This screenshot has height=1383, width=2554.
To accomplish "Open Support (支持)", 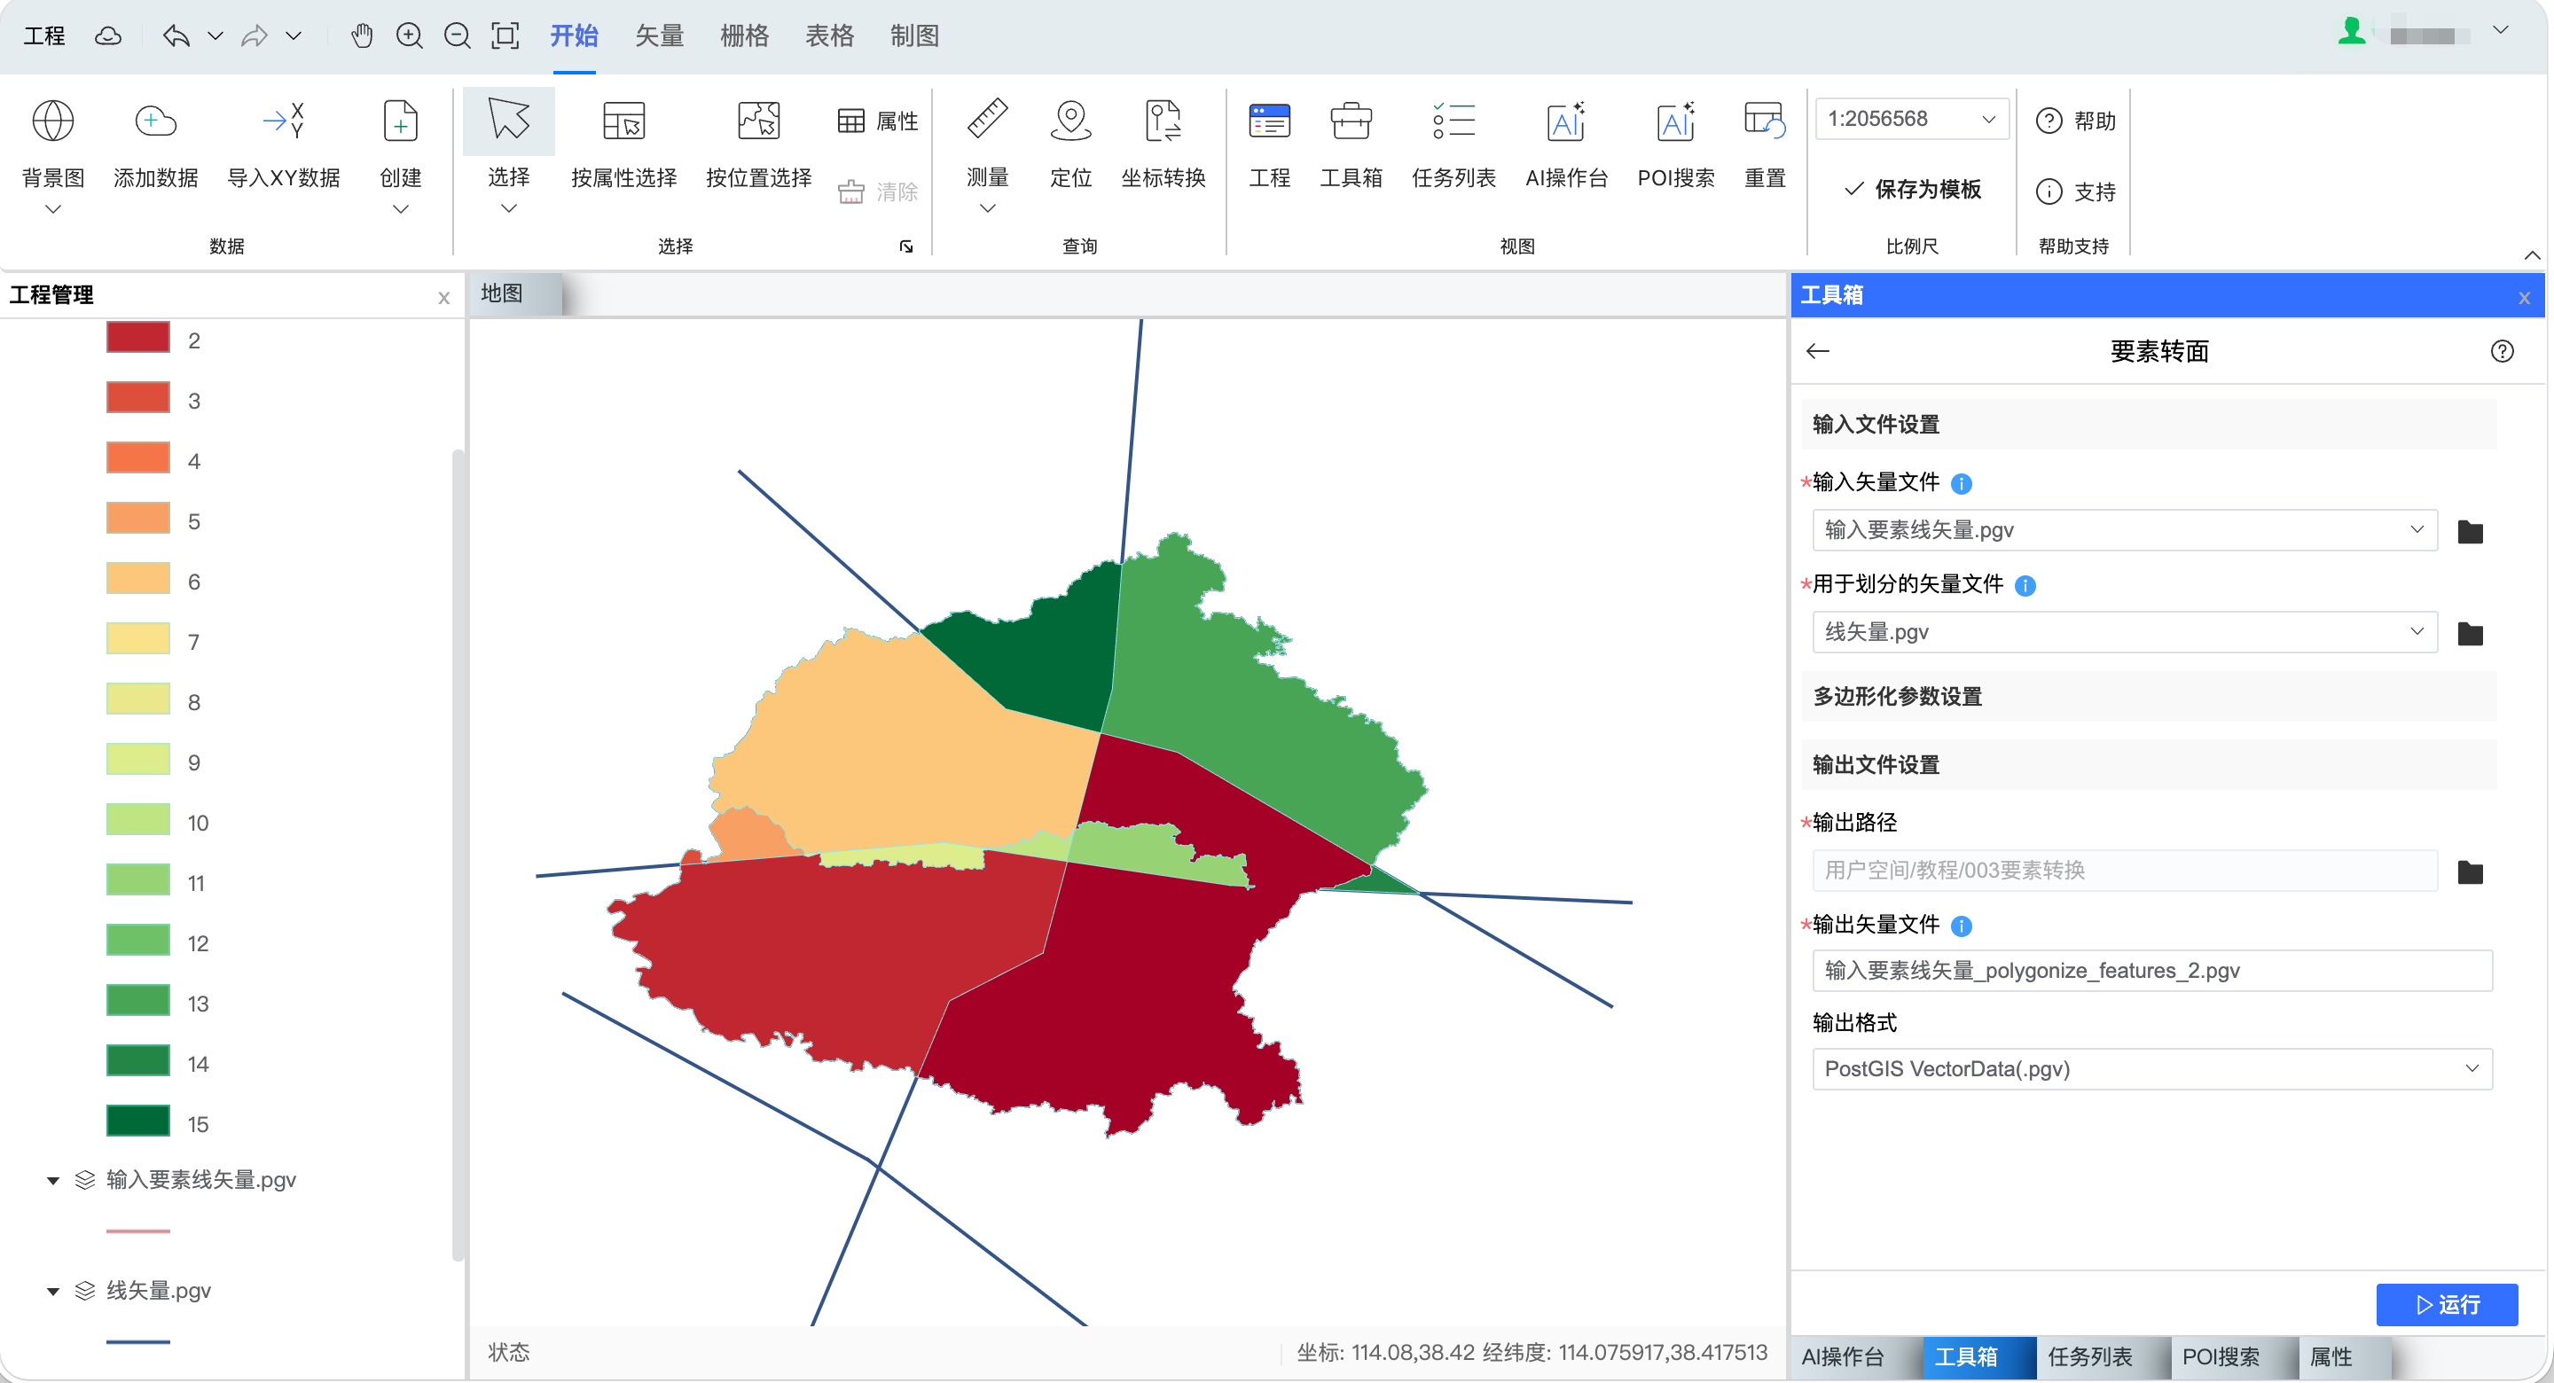I will point(2075,191).
